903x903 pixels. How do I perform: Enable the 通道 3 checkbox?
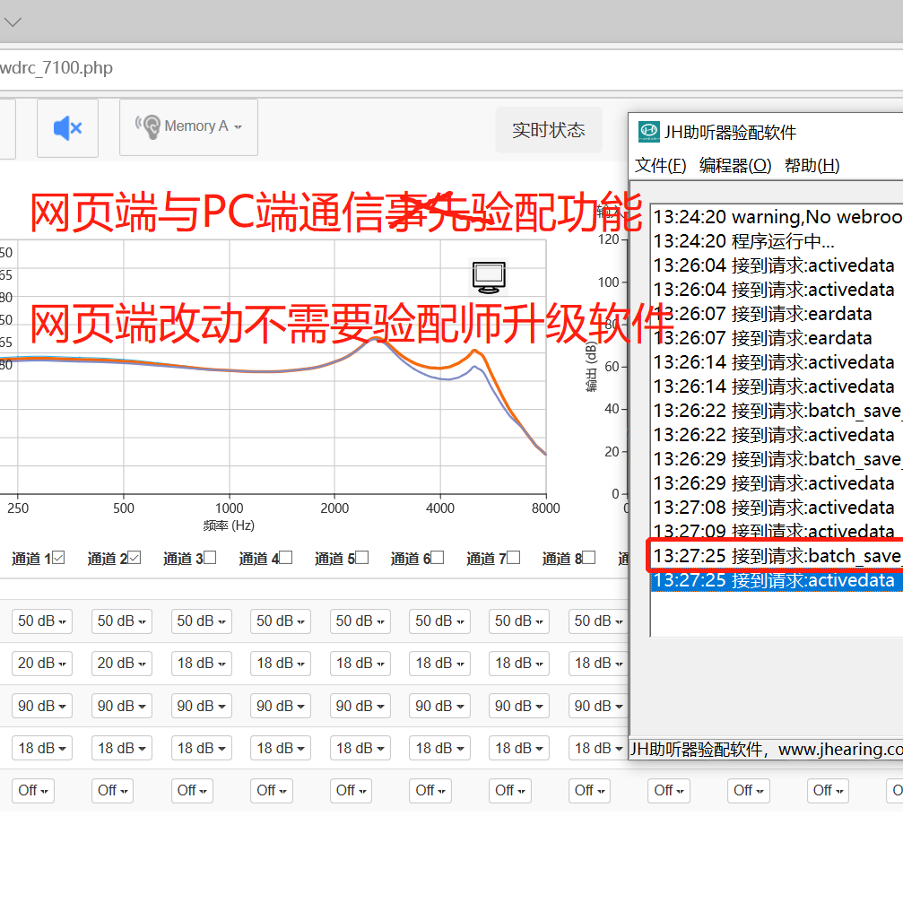(211, 558)
